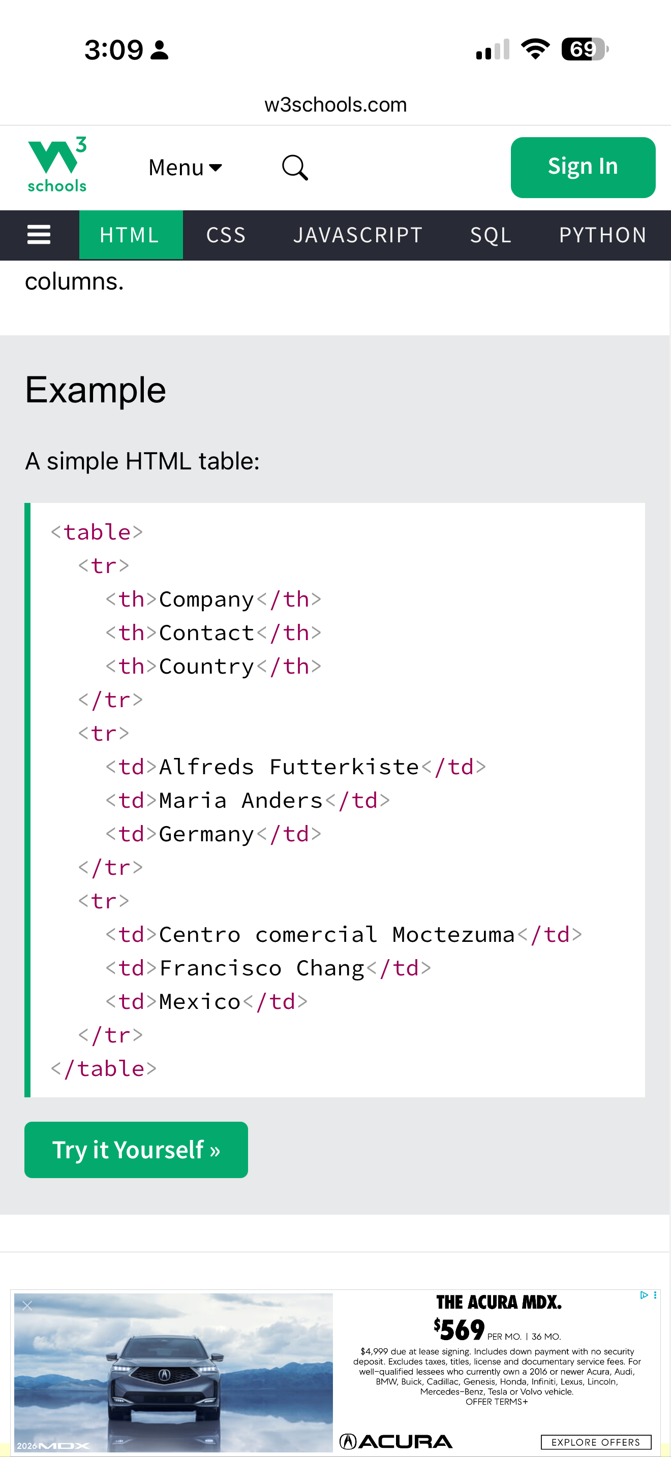Viewport: 671px width, 1457px height.
Task: Select the HTML tab
Action: coord(130,235)
